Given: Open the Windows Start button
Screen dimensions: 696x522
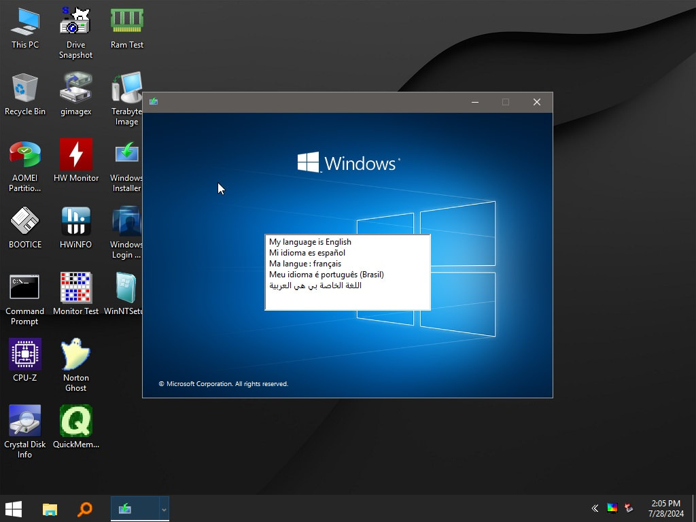Looking at the screenshot, I should tap(14, 508).
